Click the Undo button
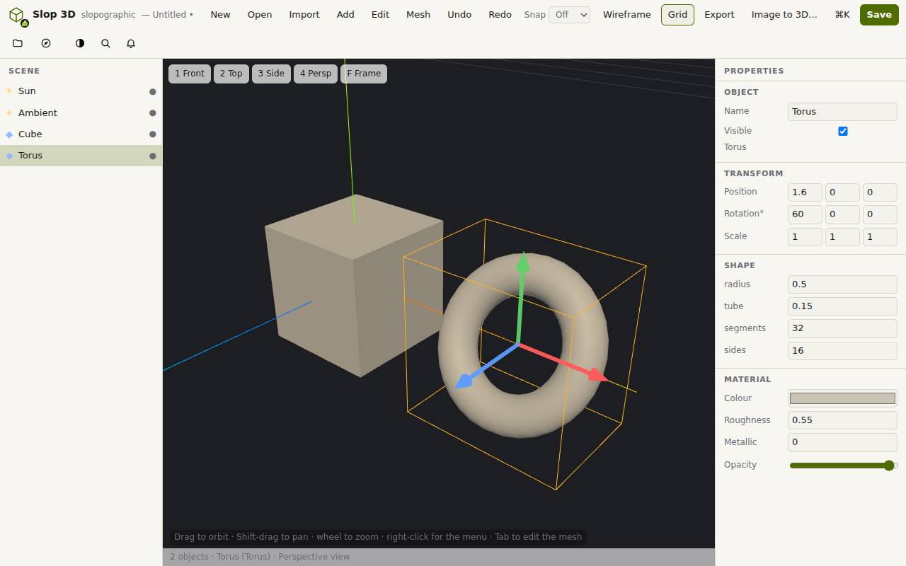This screenshot has height=566, width=906. 459,14
